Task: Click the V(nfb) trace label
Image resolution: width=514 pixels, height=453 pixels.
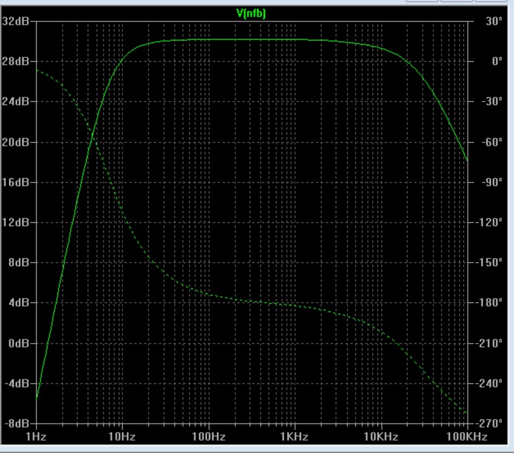Action: 251,14
